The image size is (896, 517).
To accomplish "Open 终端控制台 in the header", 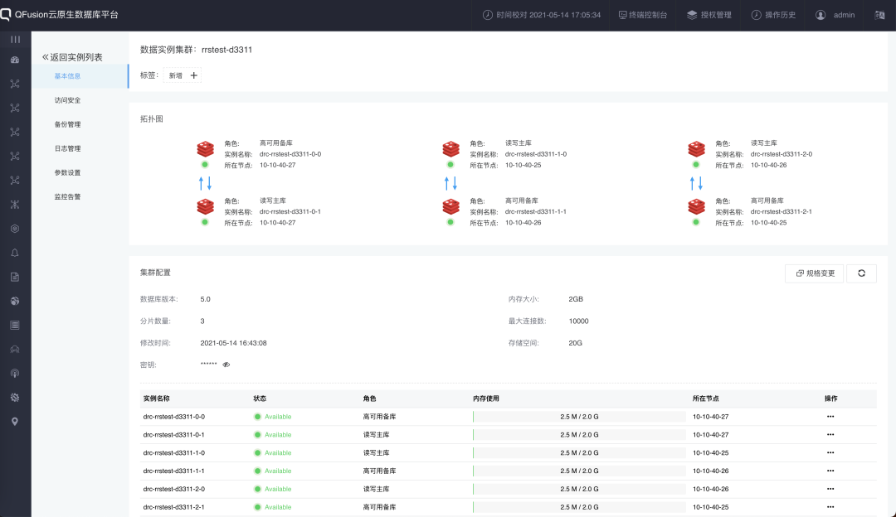I will coord(643,15).
